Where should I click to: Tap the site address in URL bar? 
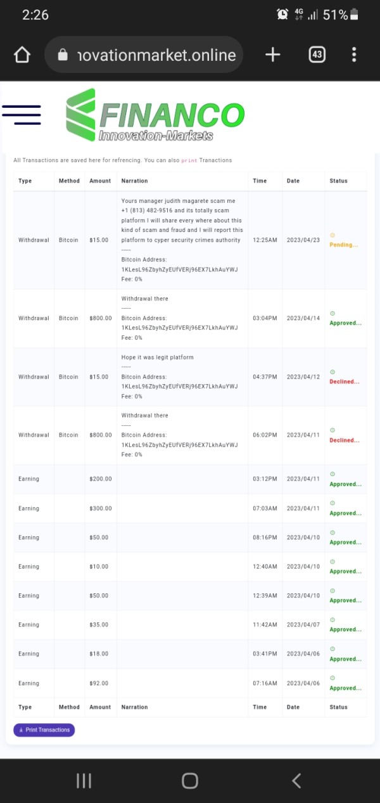coord(156,55)
